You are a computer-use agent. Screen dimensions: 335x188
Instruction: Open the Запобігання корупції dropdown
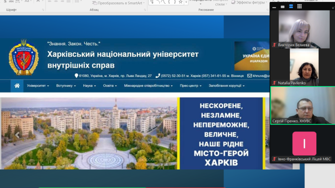click(226, 85)
